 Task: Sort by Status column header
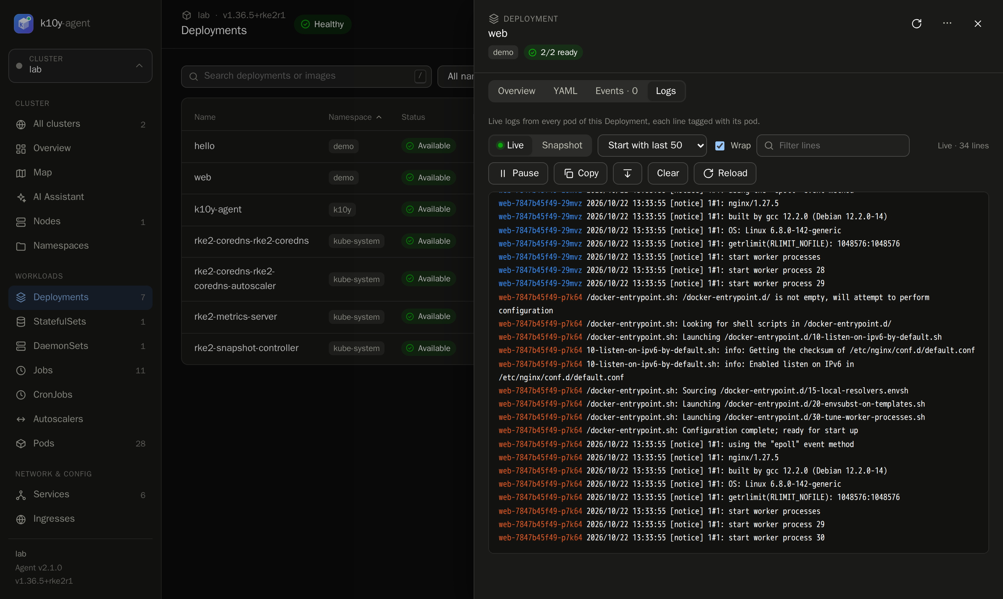coord(413,117)
